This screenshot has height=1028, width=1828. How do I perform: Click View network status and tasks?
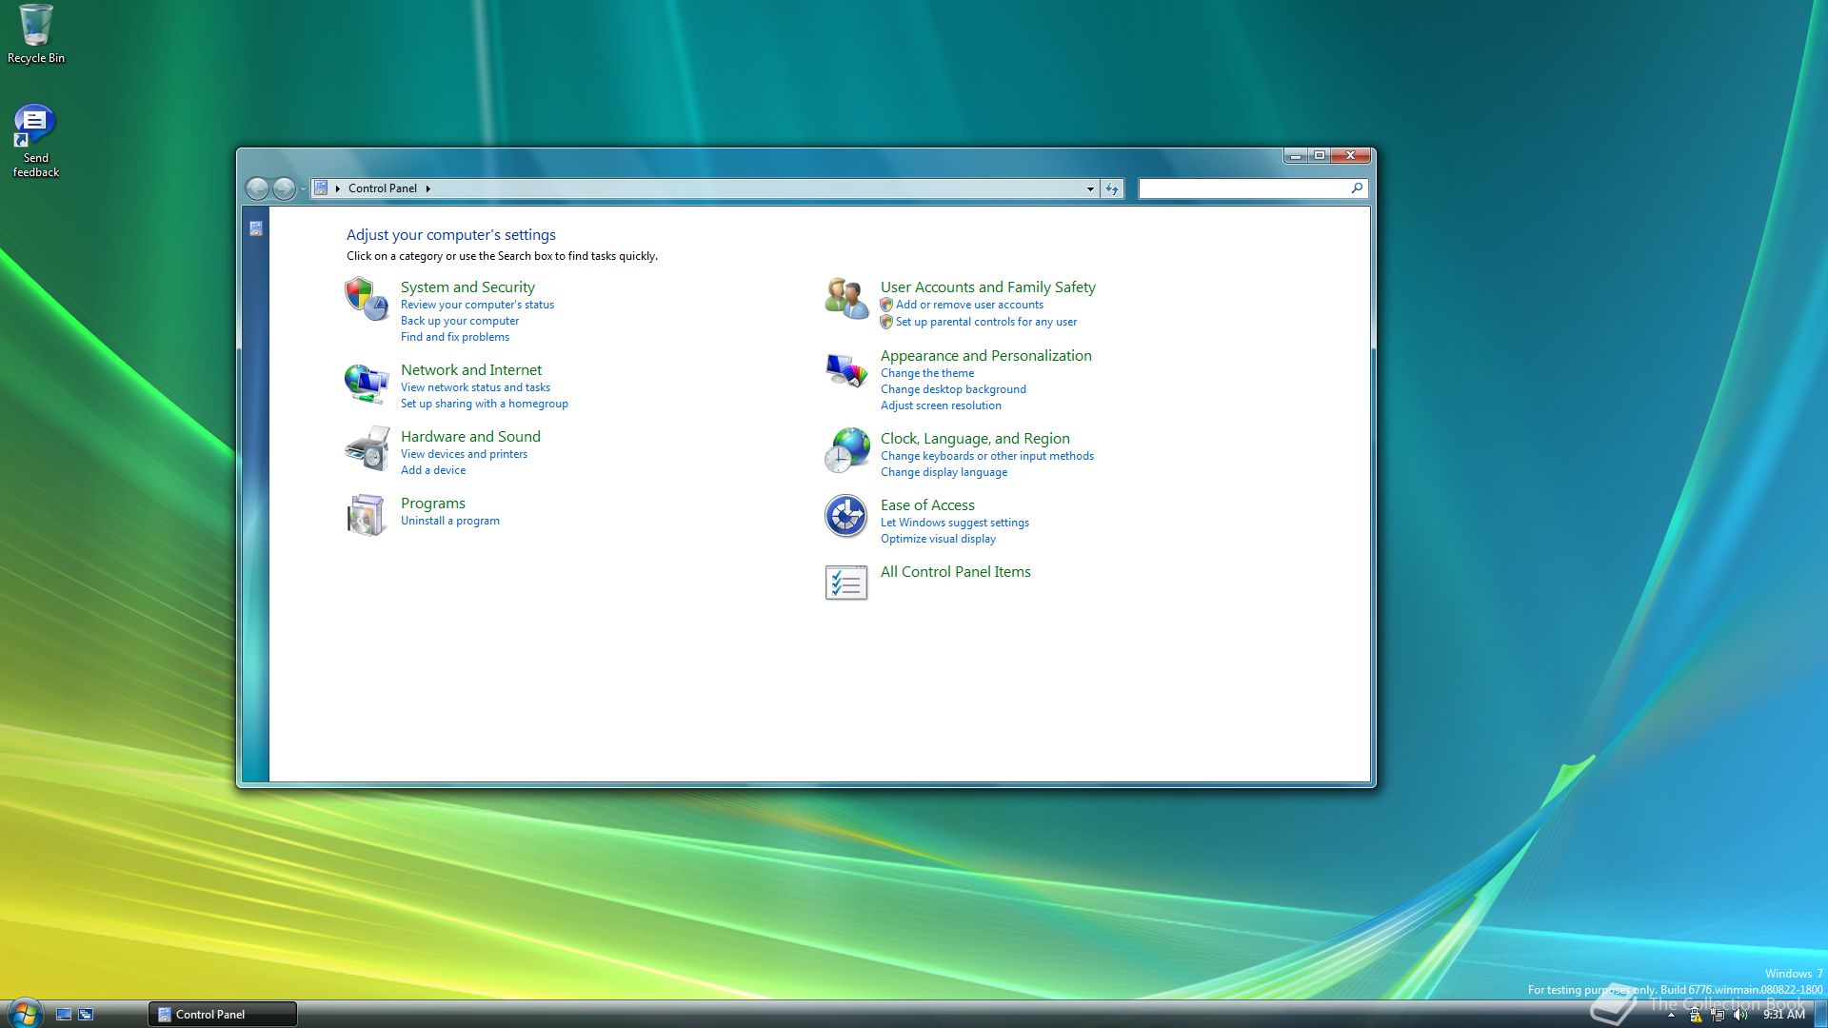[475, 387]
